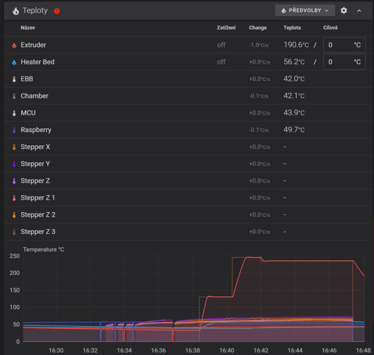Screen dimensions: 374x355
Task: Click the MCU sensor name
Action: 28,113
